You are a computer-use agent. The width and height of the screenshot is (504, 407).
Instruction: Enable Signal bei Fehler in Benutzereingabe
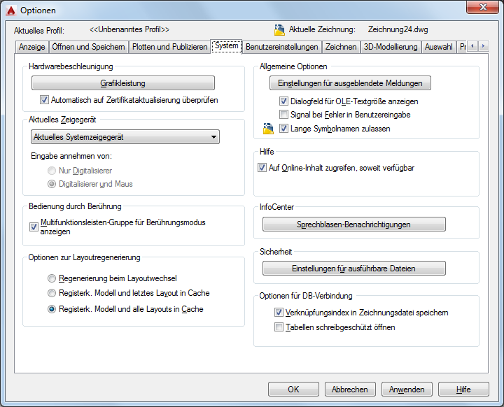tap(283, 115)
